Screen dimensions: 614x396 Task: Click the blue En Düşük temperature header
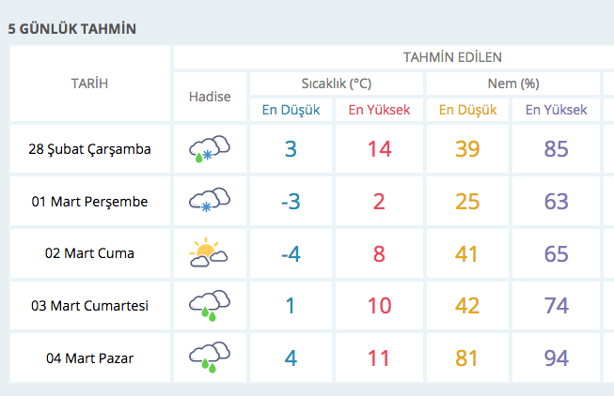(x=291, y=110)
